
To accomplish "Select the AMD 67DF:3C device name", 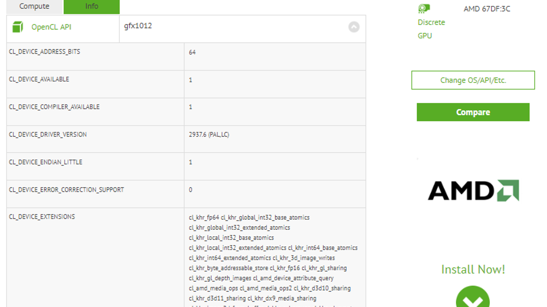I will 487,9.
